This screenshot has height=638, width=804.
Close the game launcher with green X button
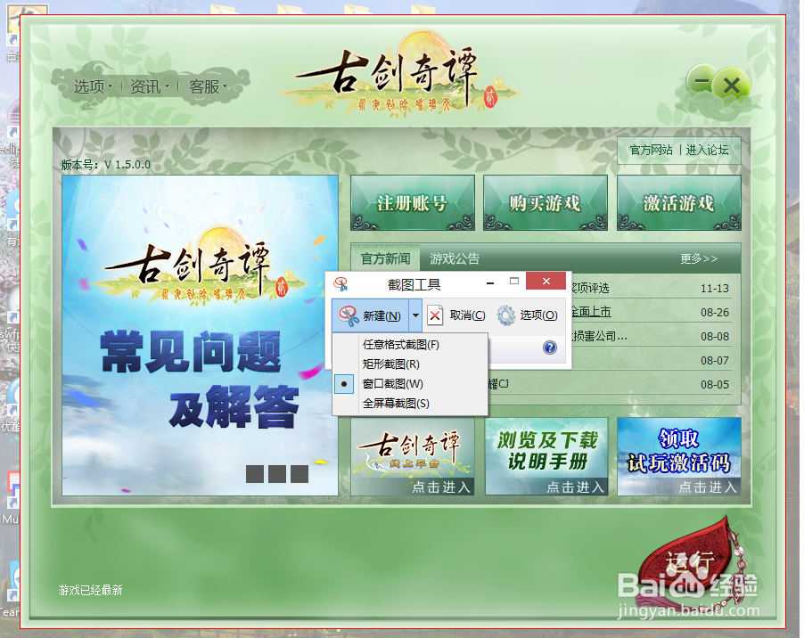pos(732,86)
